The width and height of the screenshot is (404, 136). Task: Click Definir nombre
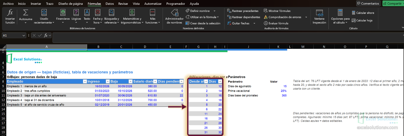pyautogui.click(x=198, y=11)
